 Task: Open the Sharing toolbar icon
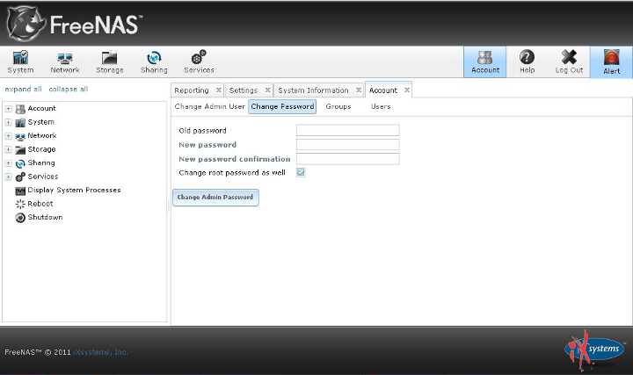(154, 62)
